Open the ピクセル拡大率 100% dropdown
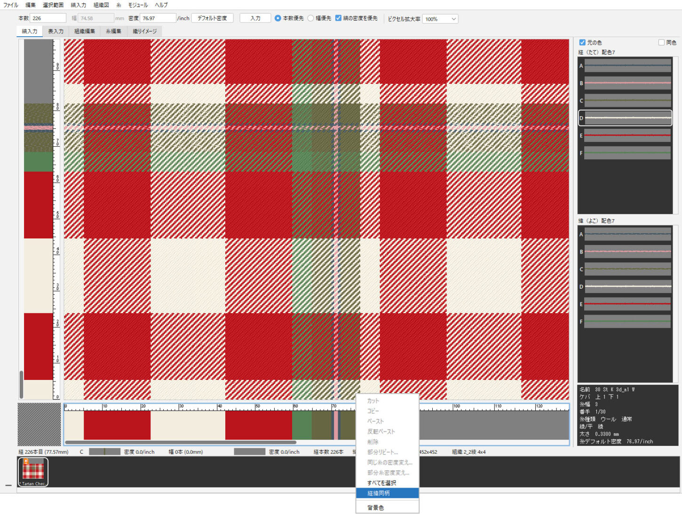Screen dimensions: 682x514 point(440,19)
